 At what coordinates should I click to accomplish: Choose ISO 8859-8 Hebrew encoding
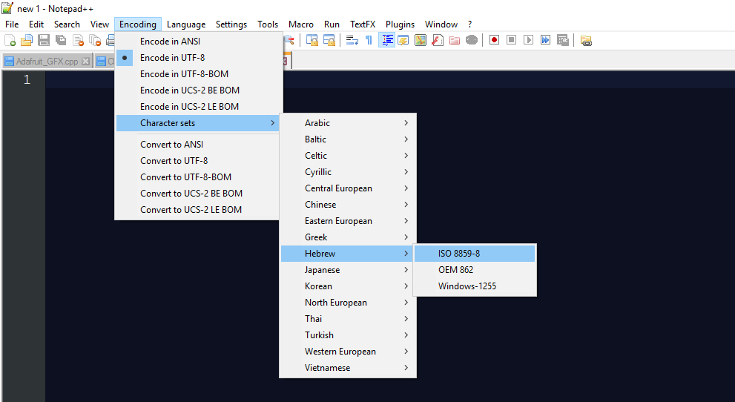pos(475,254)
